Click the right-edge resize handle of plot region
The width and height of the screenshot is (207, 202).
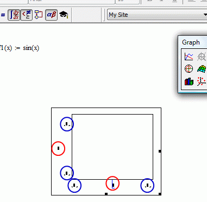(160, 151)
